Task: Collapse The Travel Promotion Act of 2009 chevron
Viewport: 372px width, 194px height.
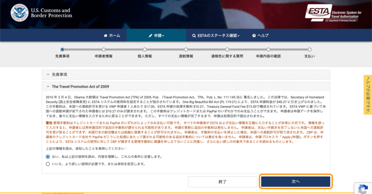Action: (48, 86)
